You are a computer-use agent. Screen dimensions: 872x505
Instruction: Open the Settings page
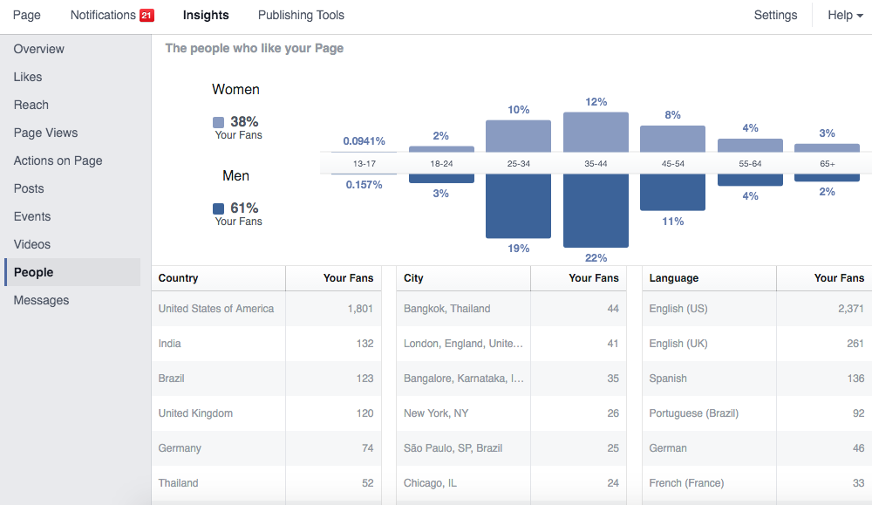pyautogui.click(x=775, y=15)
